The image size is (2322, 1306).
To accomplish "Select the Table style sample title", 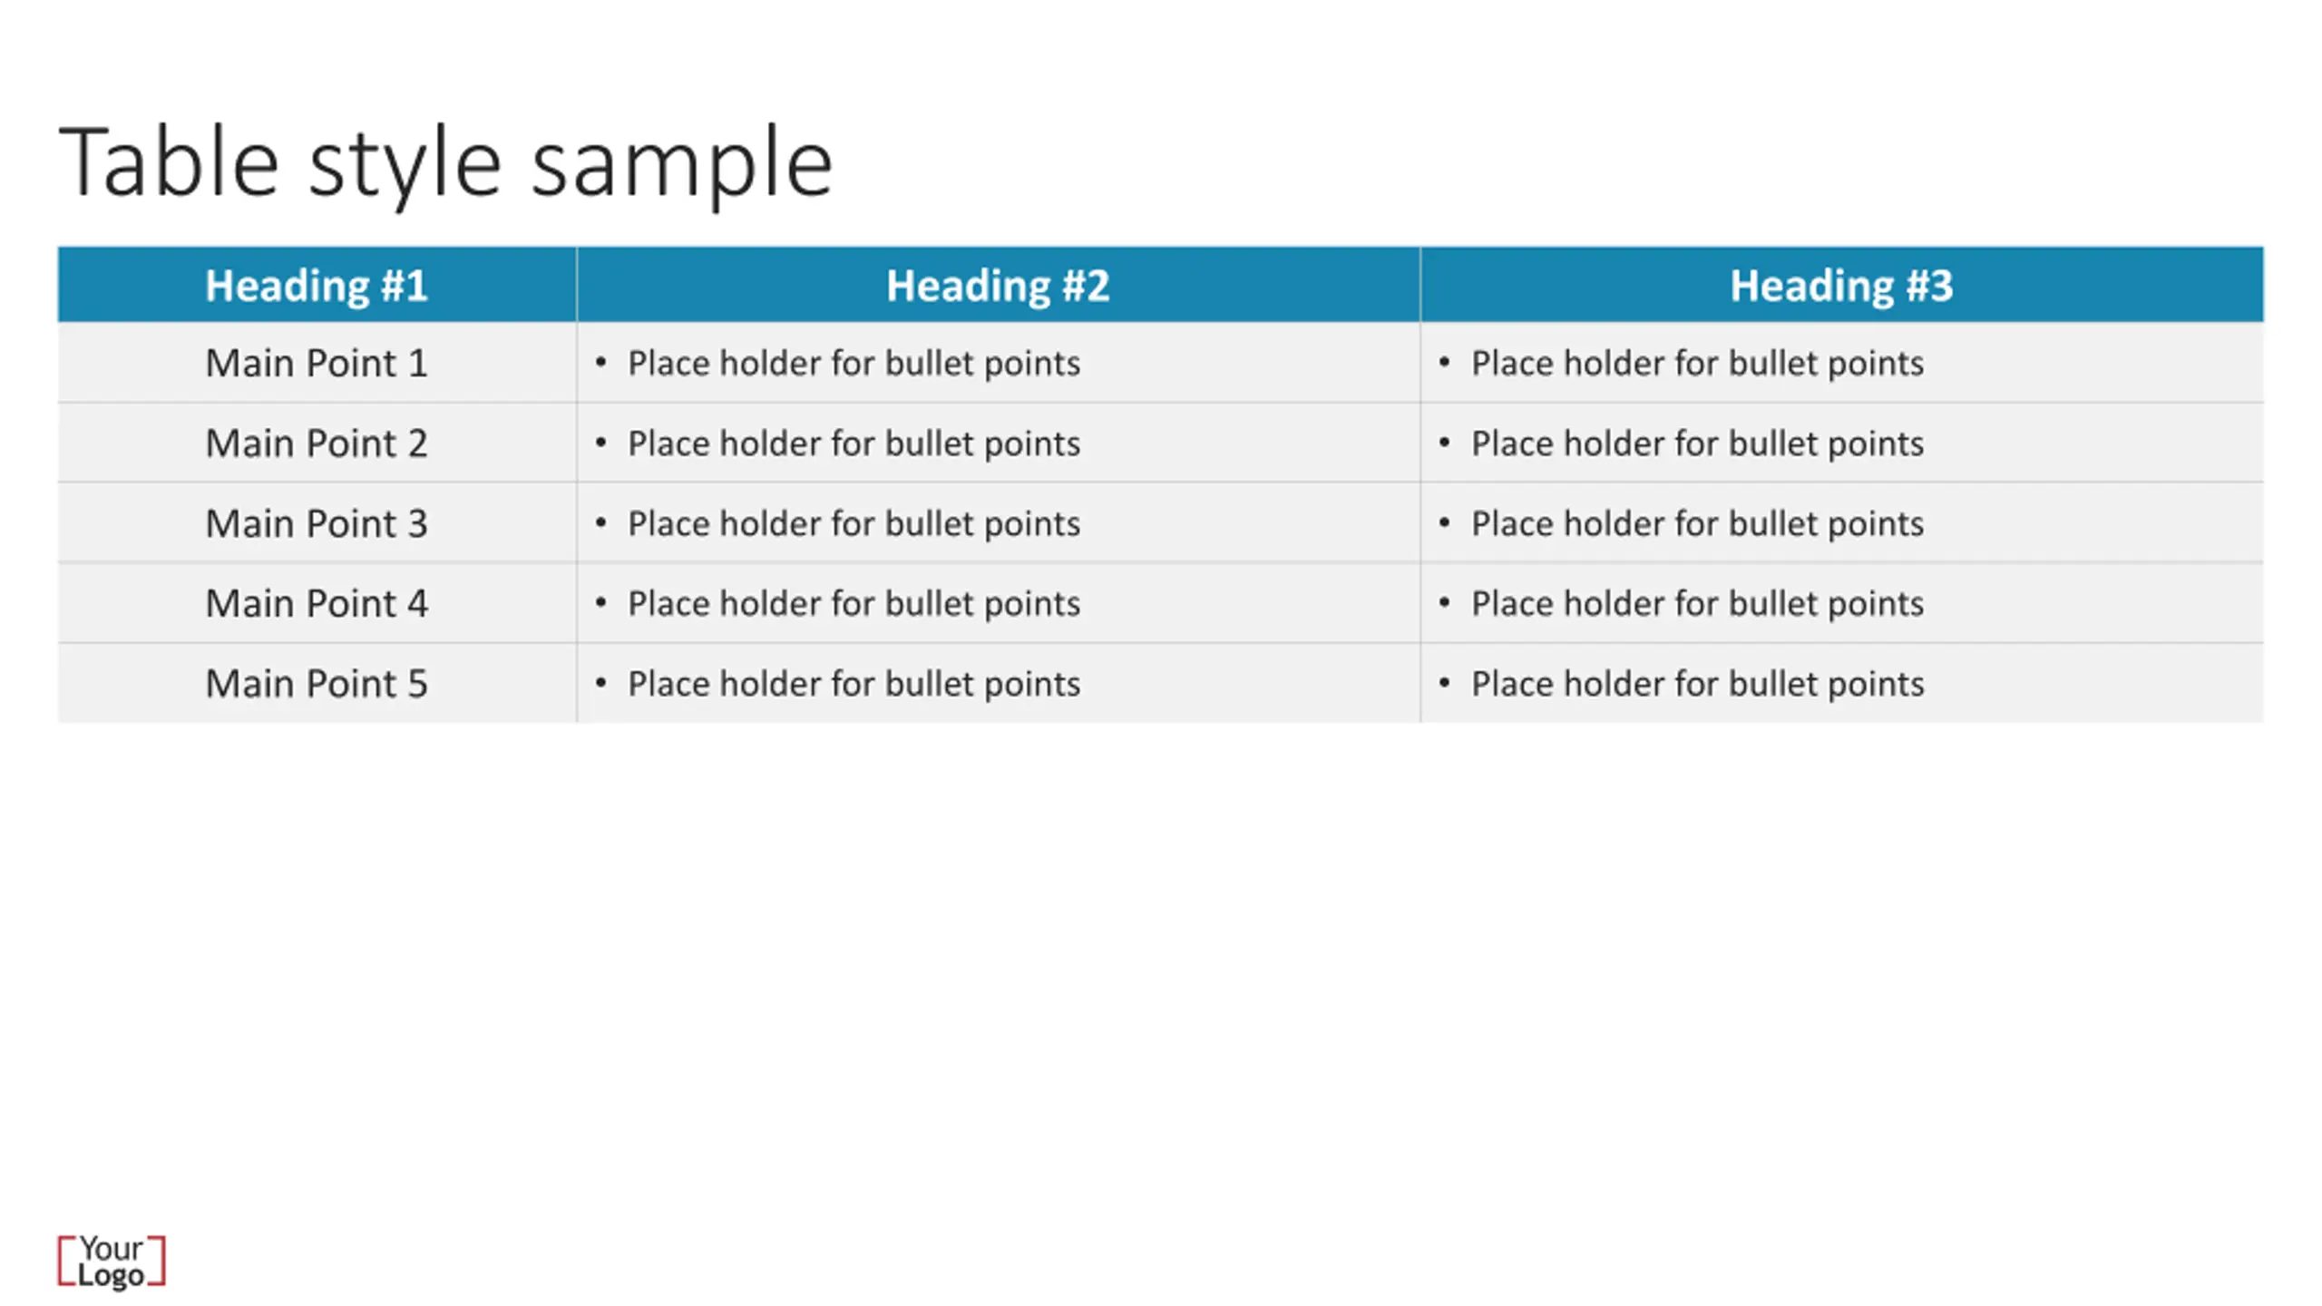I will click(x=445, y=163).
